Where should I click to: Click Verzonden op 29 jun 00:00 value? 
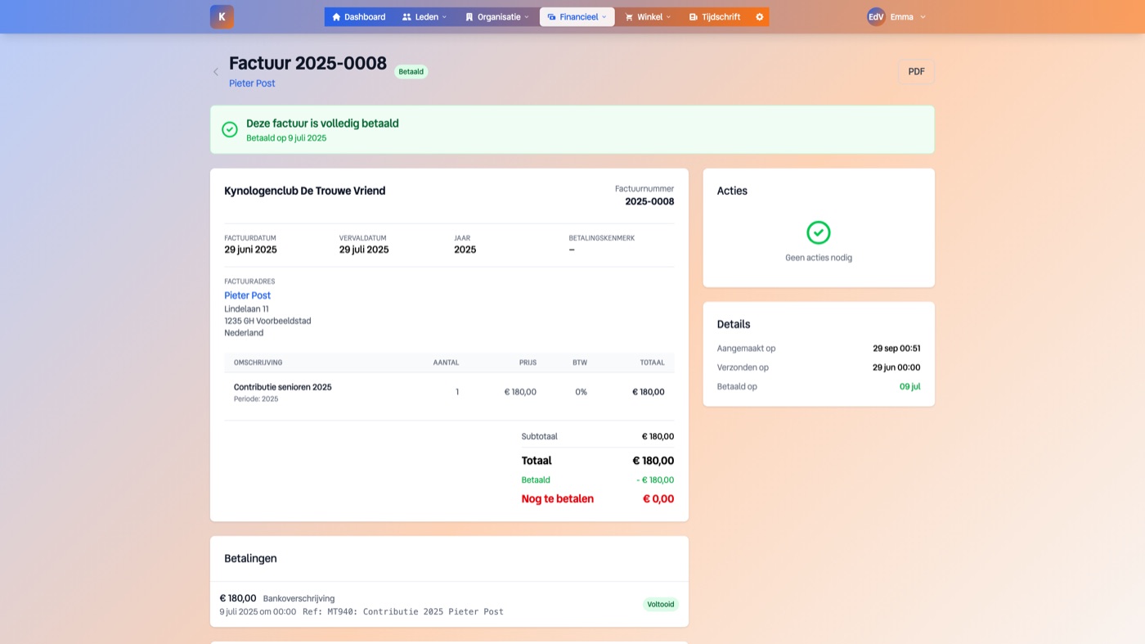point(896,367)
